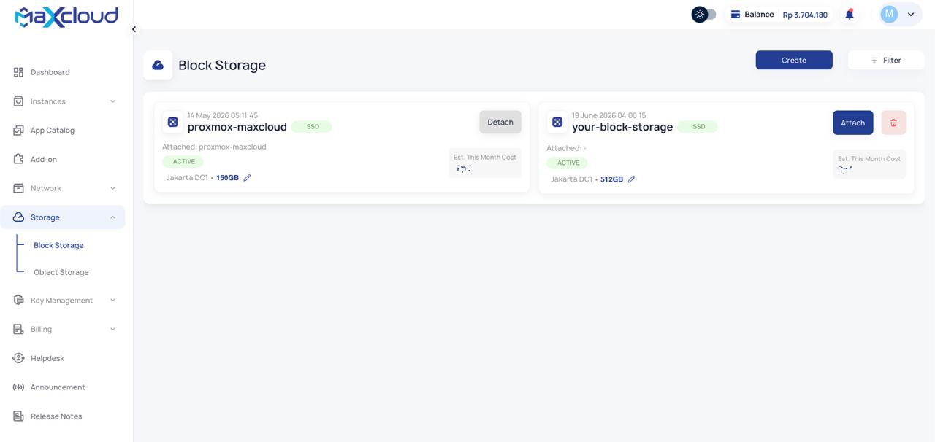Viewport: 935px width, 442px height.
Task: Open the proxmox-maxcloud storage name
Action: pos(237,127)
